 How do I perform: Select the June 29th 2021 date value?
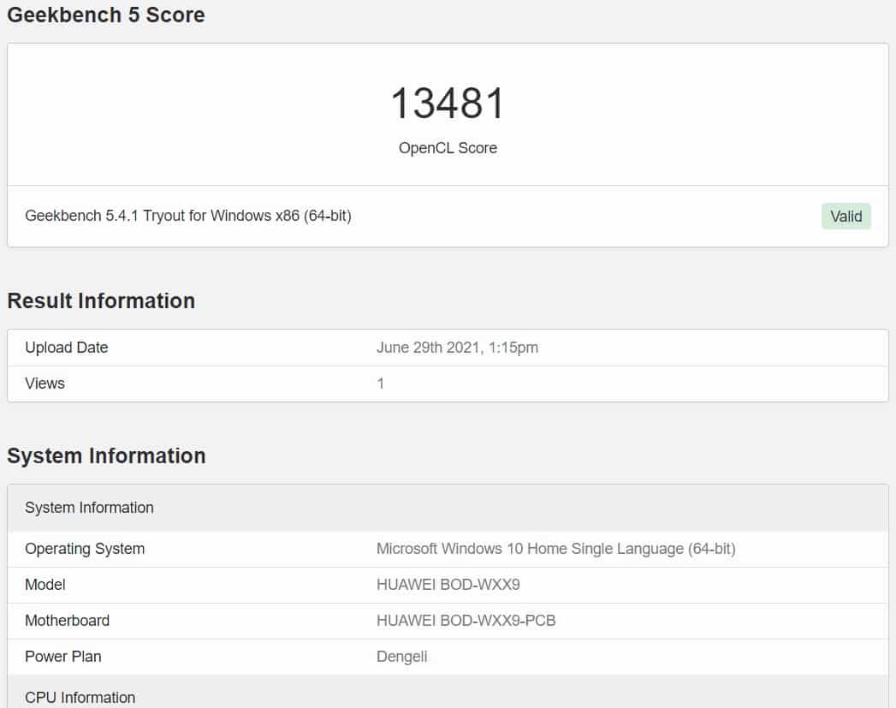(x=457, y=348)
